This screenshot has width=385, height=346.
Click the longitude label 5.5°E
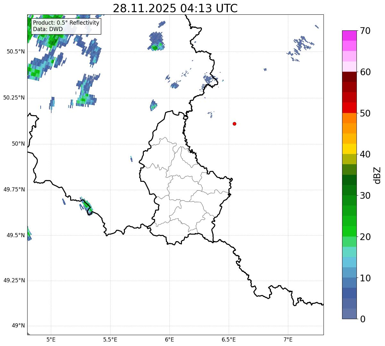click(110, 339)
